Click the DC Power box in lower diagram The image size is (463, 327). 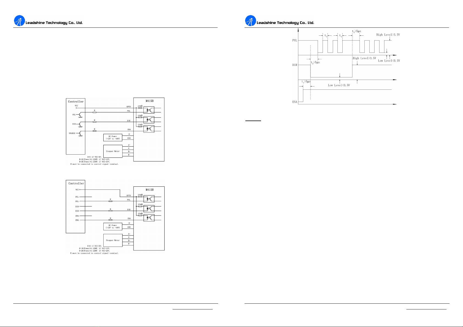pyautogui.click(x=113, y=227)
